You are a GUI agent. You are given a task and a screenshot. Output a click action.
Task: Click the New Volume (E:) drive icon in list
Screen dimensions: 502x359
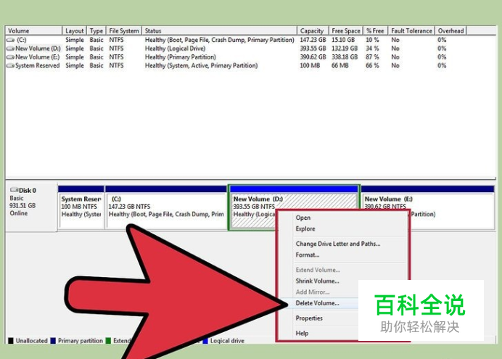[x=11, y=57]
